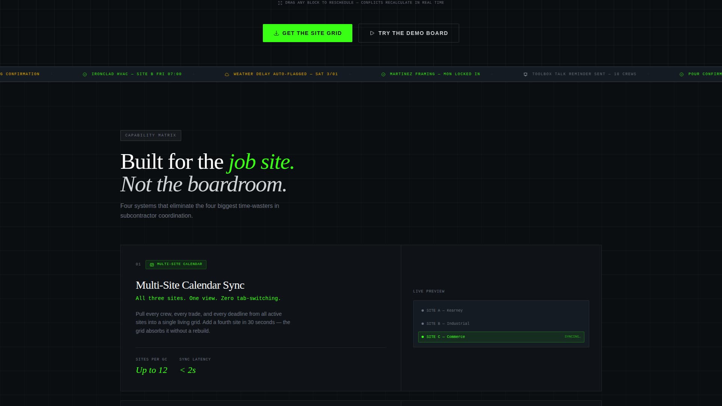Select SITE A — Kearney row
The height and width of the screenshot is (406, 722).
pos(501,311)
